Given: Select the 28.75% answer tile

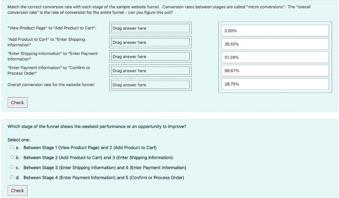Looking at the screenshot, I should (275, 84).
